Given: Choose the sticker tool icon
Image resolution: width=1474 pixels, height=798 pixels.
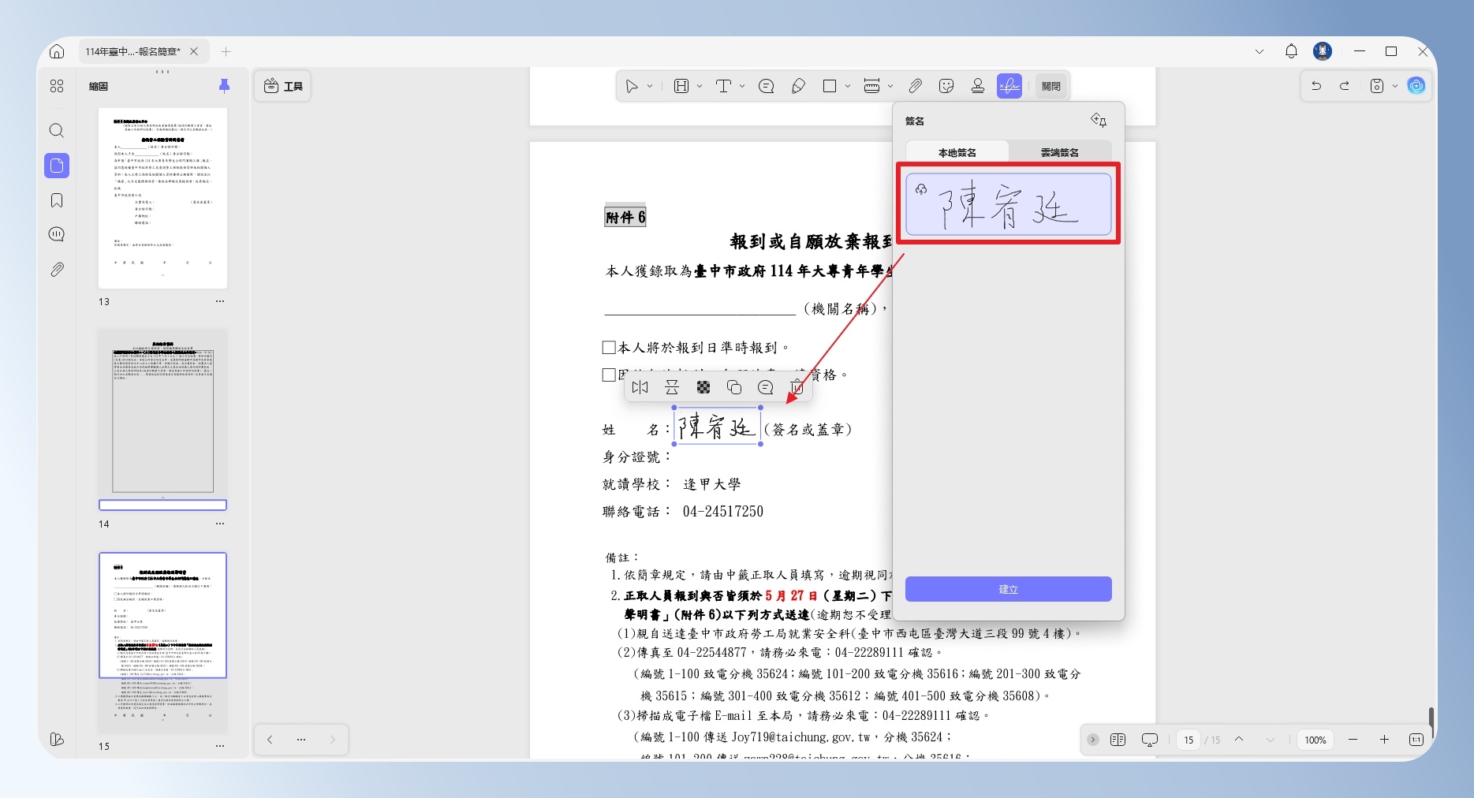Looking at the screenshot, I should coord(946,86).
